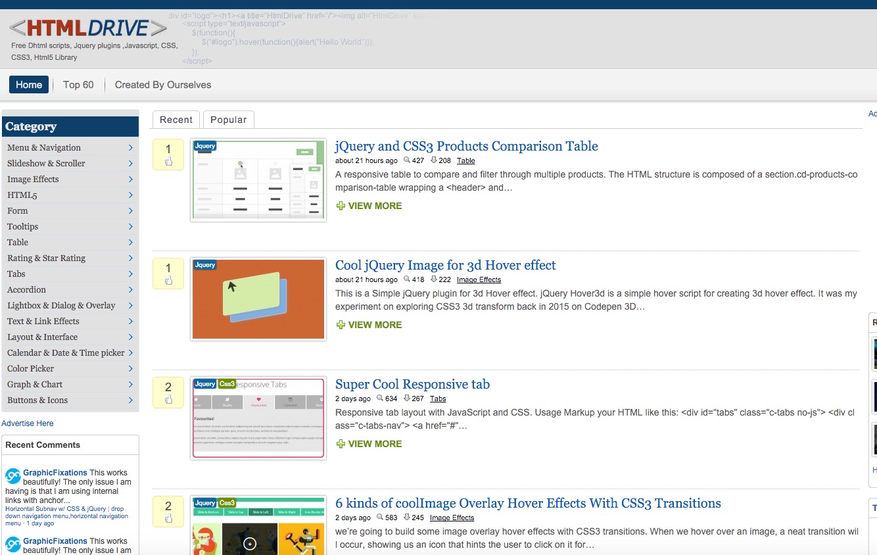Expand Lightbox & Dialog & Overlay arrow
The image size is (877, 555).
click(131, 306)
